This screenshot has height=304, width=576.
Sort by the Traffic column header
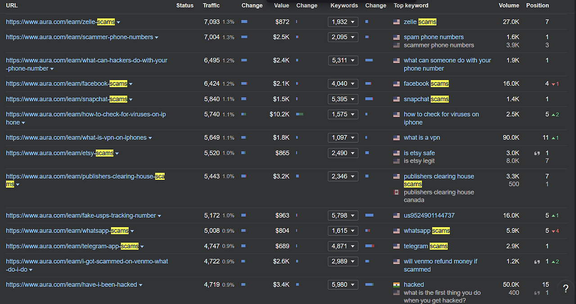(x=211, y=5)
